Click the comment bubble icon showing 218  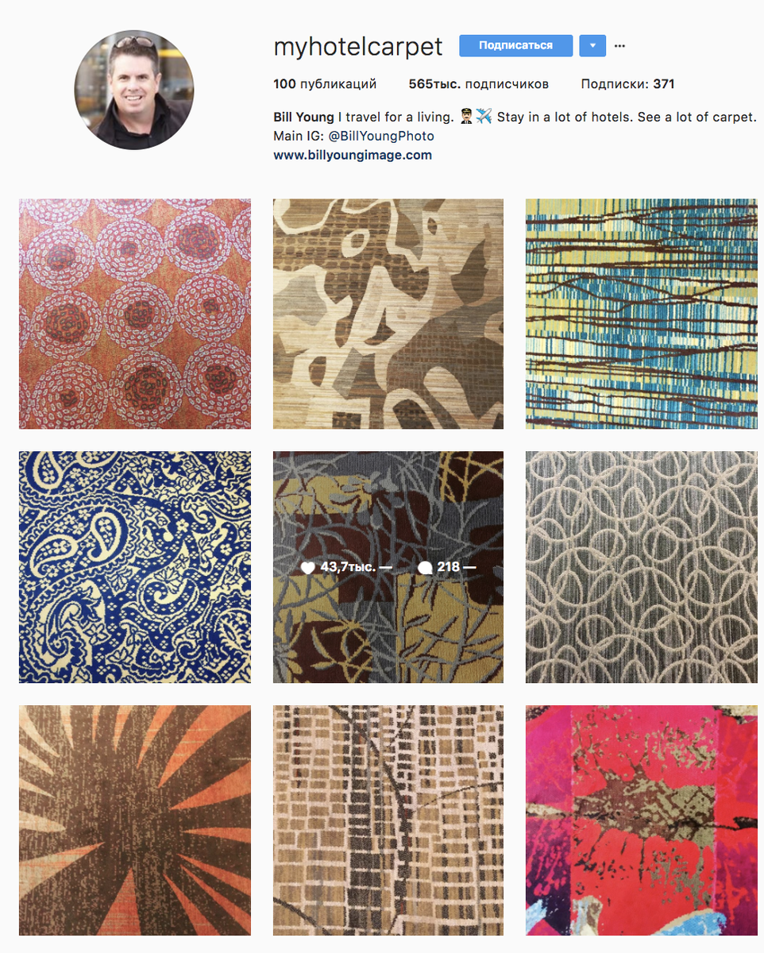[x=425, y=567]
